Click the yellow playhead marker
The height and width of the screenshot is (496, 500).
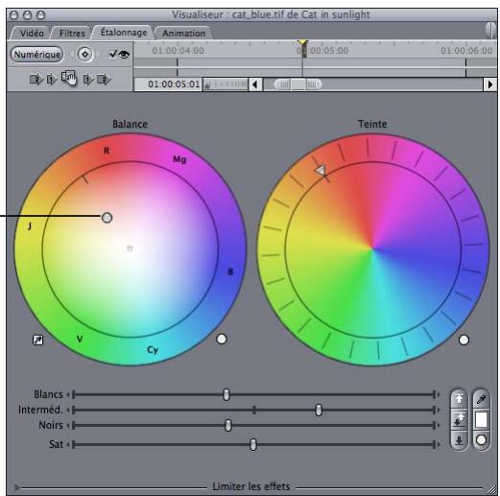(302, 43)
